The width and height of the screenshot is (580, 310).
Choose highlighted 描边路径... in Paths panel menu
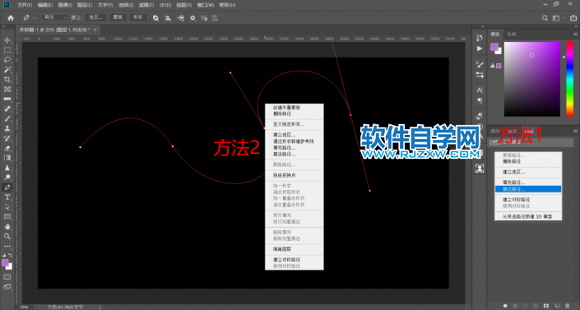[528, 189]
